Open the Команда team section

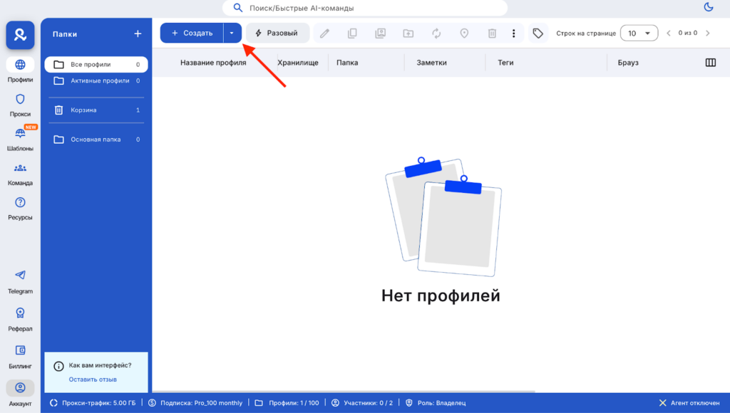20,174
